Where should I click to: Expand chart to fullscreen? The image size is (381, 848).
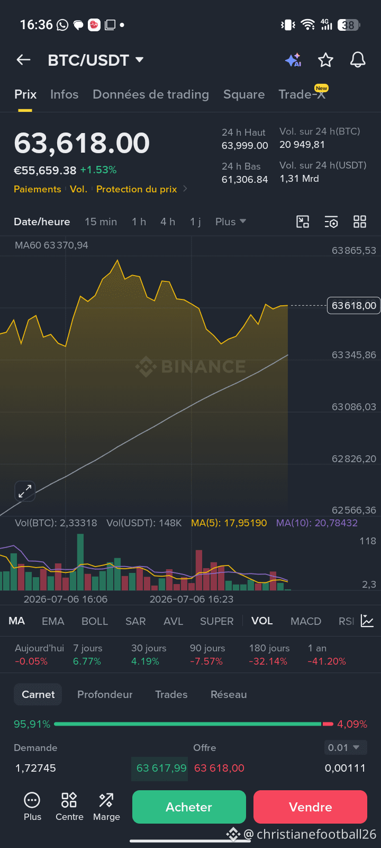click(25, 491)
